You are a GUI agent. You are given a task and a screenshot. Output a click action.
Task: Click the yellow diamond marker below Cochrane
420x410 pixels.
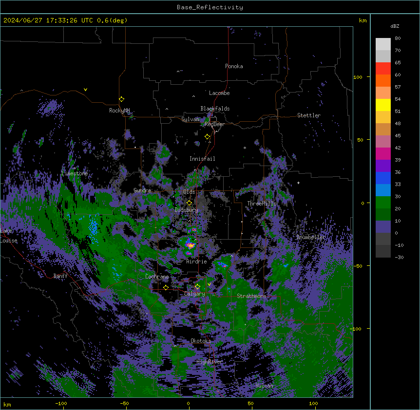click(166, 287)
